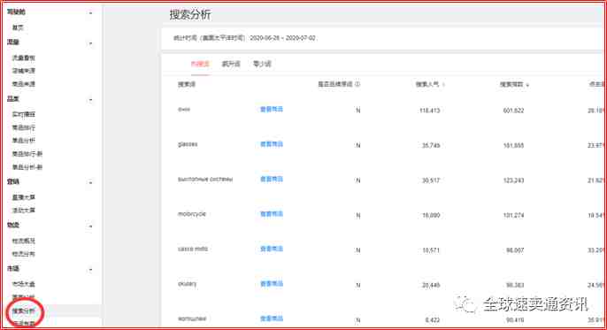
Task: Click the 118,413 search popularity value
Action: pyautogui.click(x=430, y=111)
